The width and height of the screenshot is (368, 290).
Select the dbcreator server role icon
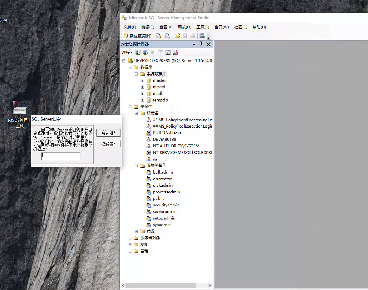(x=149, y=179)
